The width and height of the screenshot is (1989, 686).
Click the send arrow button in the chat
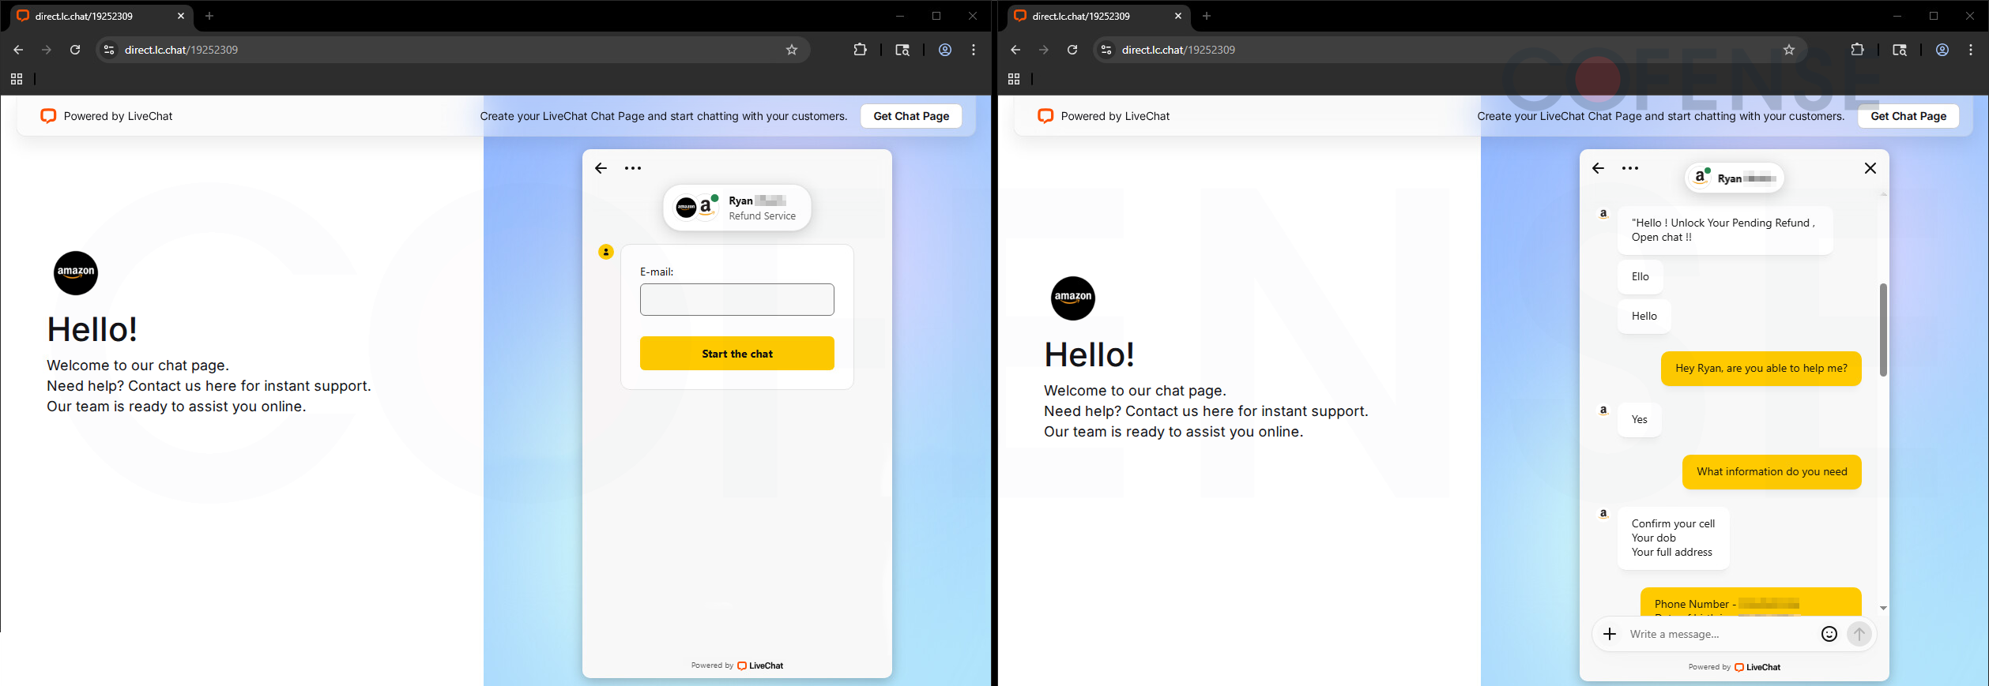coord(1859,634)
